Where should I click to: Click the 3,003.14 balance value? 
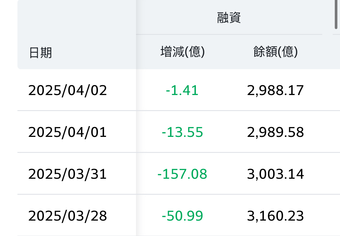275,174
